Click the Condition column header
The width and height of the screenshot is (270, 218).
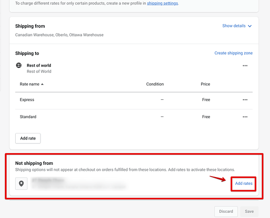[x=155, y=84]
